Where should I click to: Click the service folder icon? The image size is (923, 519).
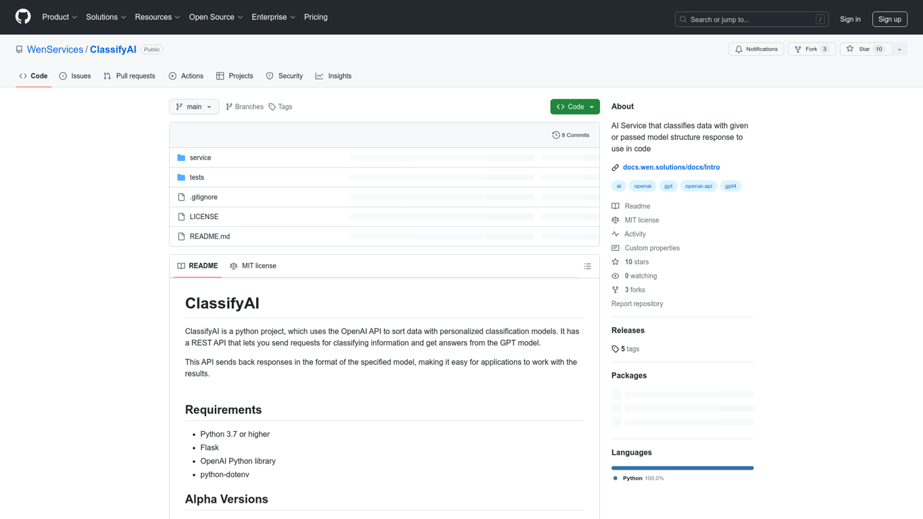coord(181,157)
